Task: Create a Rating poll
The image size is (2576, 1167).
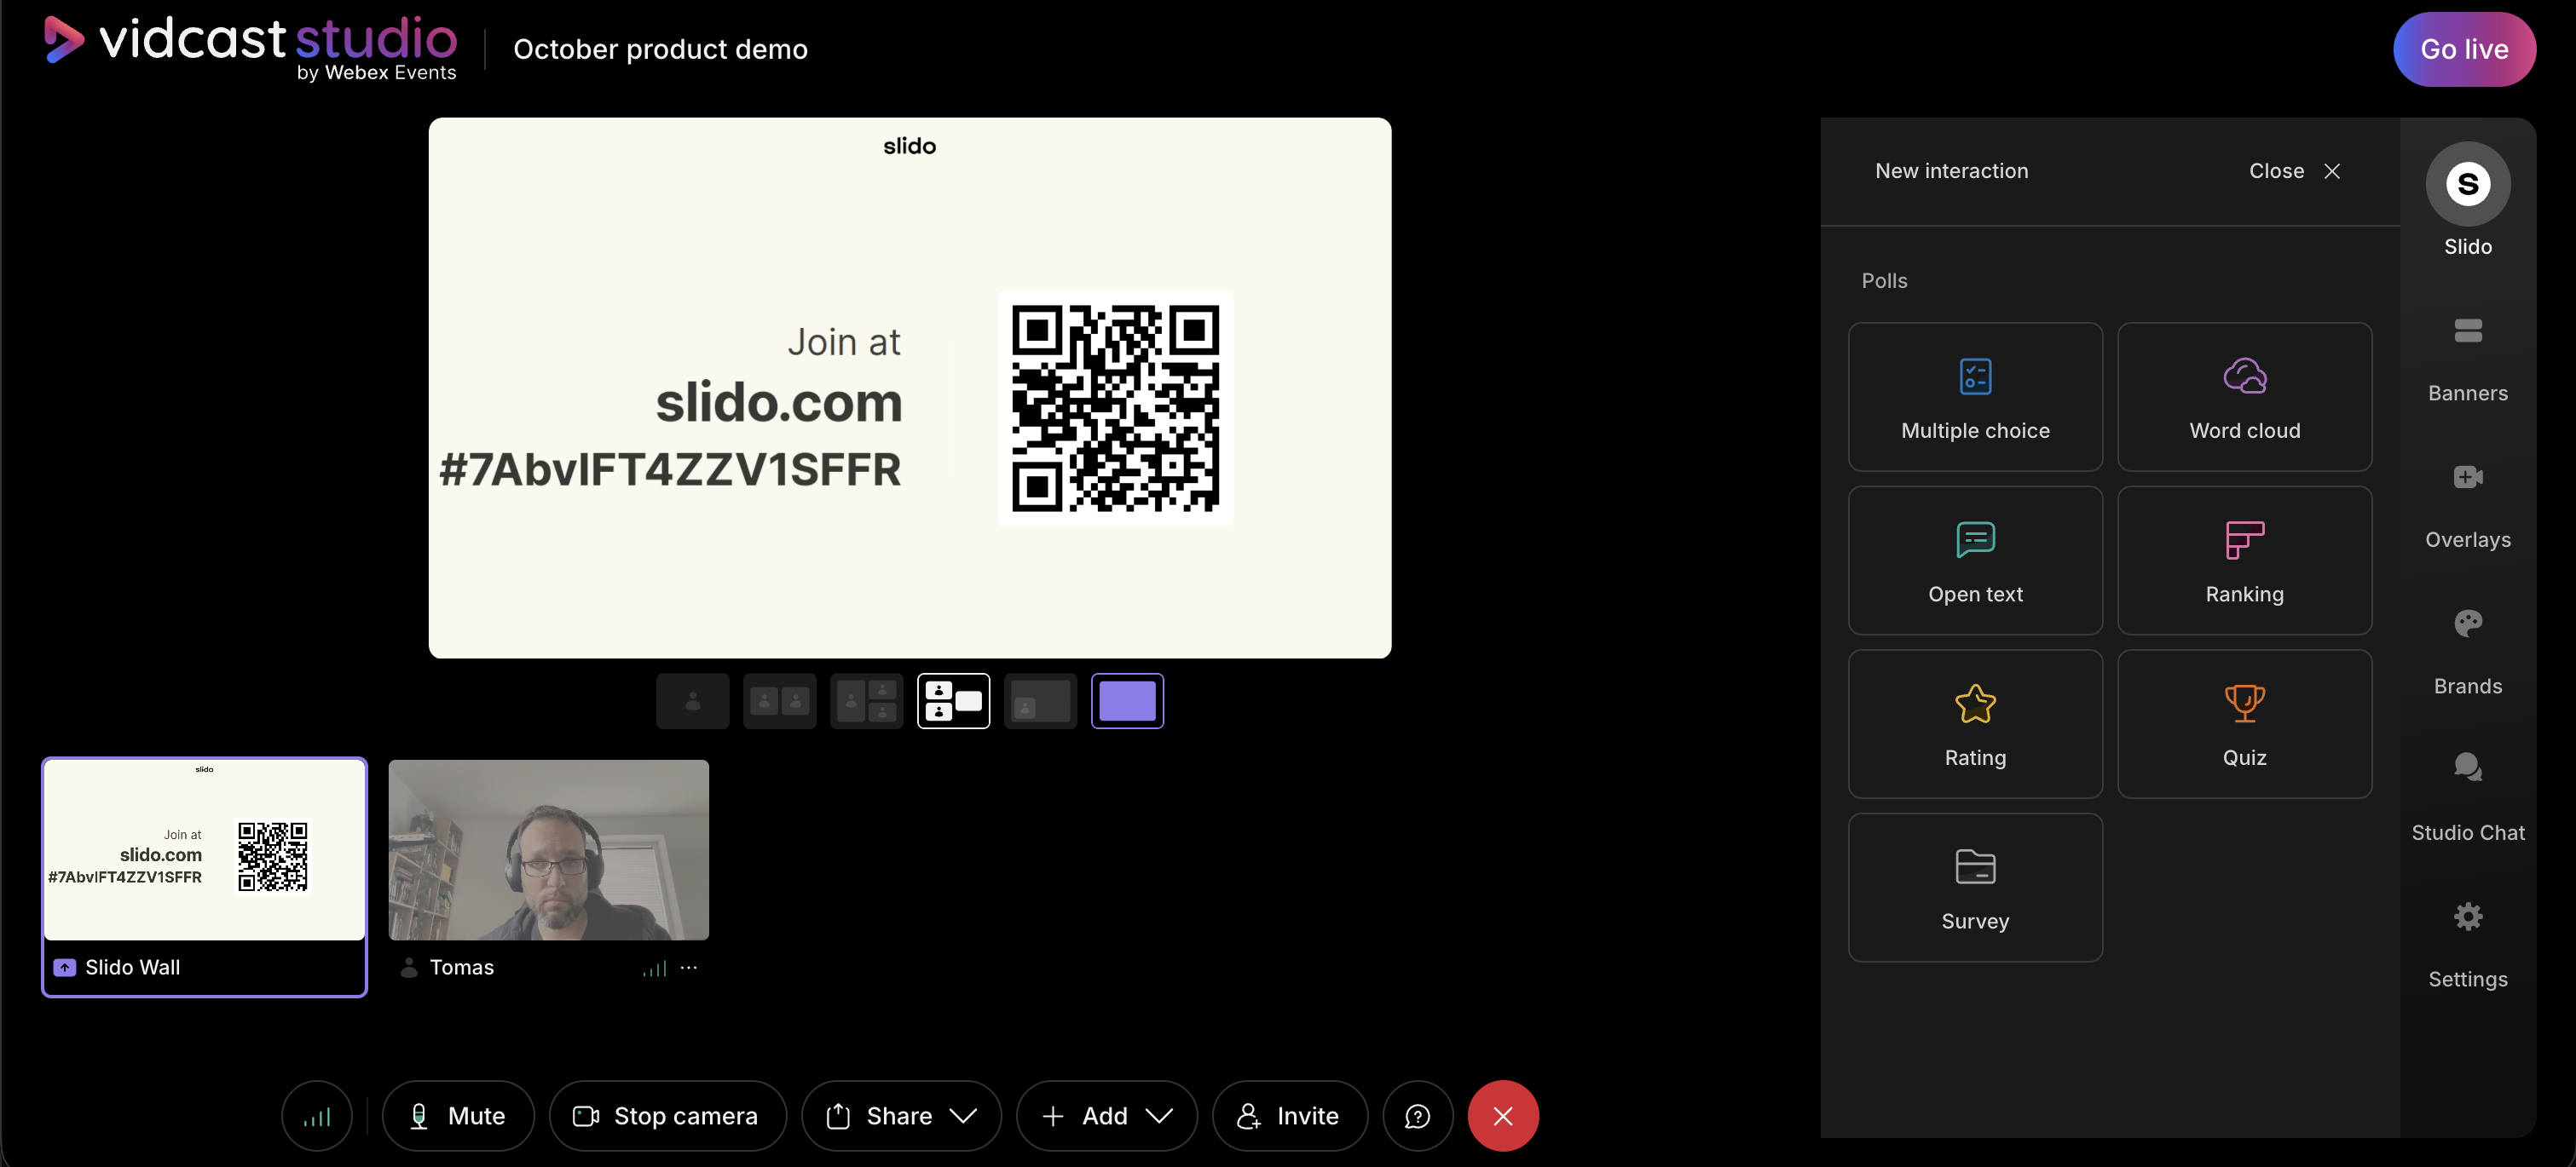Action: [1975, 724]
